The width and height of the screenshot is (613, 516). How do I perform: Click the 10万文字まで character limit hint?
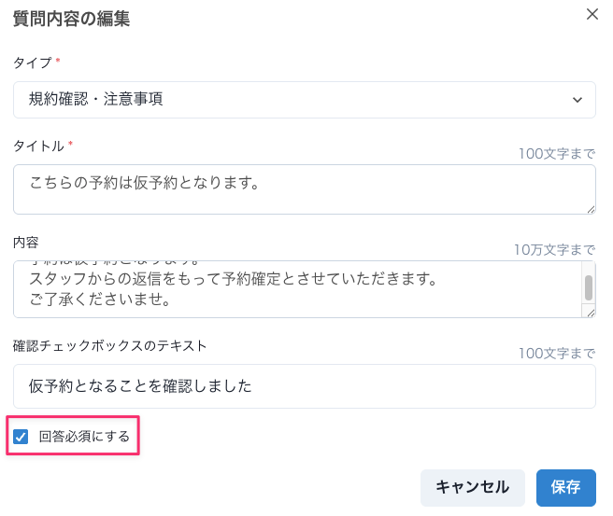[554, 250]
